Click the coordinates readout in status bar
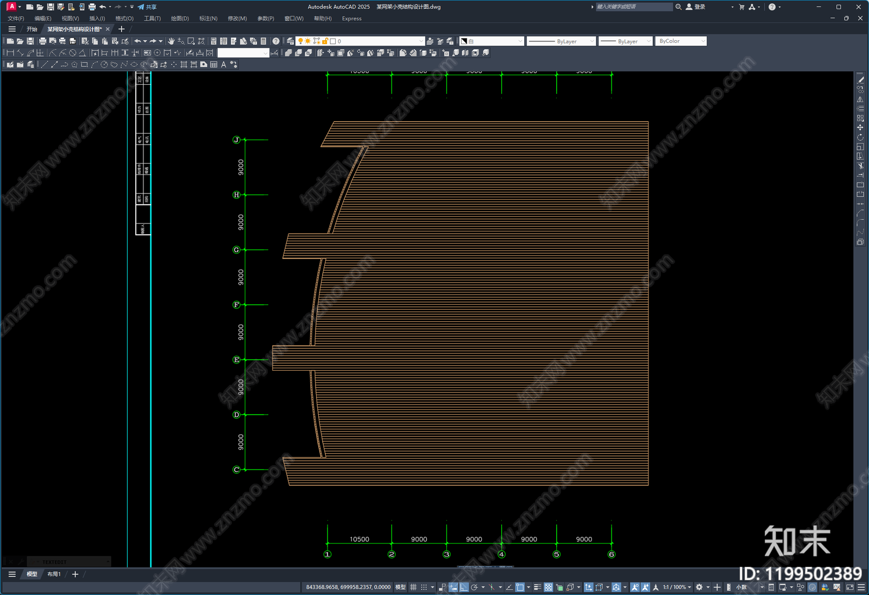The image size is (869, 595). (348, 587)
